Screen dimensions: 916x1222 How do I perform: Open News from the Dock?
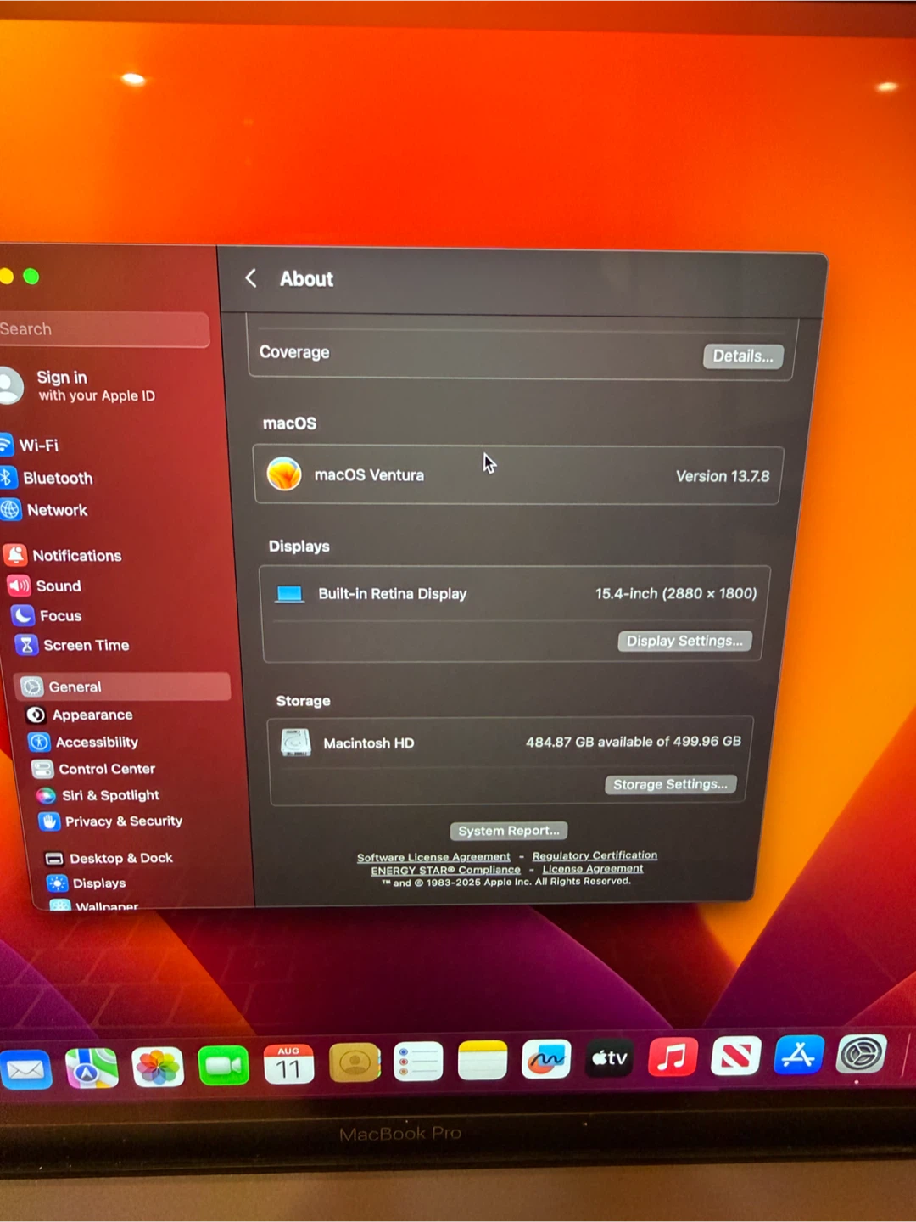click(x=735, y=1057)
